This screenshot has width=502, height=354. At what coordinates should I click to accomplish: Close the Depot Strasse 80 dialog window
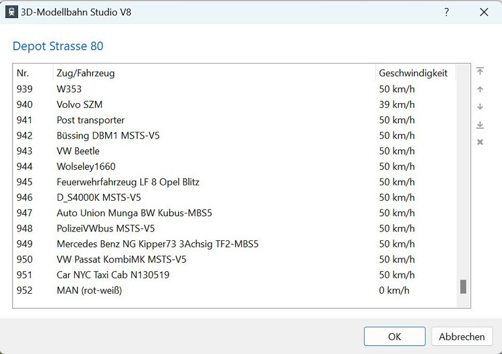tap(483, 12)
